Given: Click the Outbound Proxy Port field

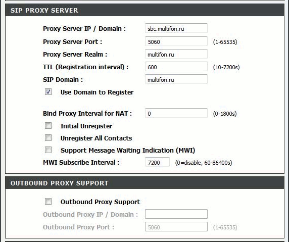Looking at the screenshot, I should (176, 227).
